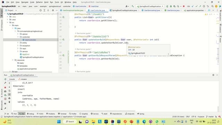Rerun application icon in Run panel
Viewport: 222px width, 125px height.
point(5,79)
